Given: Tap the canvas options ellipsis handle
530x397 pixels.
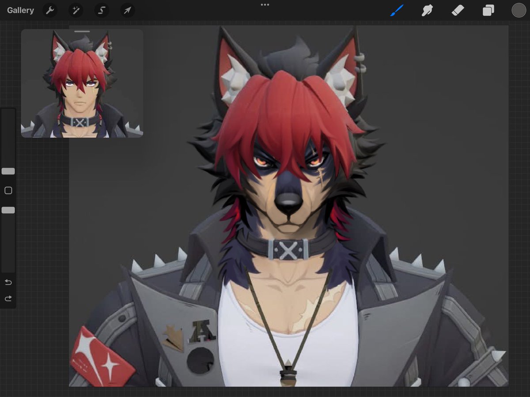Looking at the screenshot, I should tap(265, 5).
